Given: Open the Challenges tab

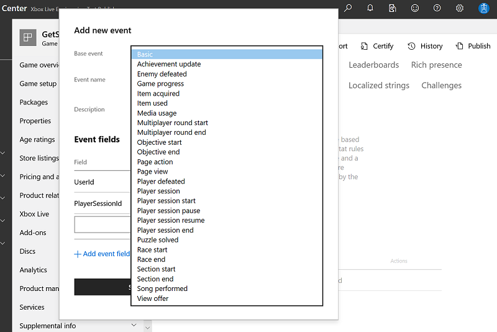Looking at the screenshot, I should click(441, 86).
